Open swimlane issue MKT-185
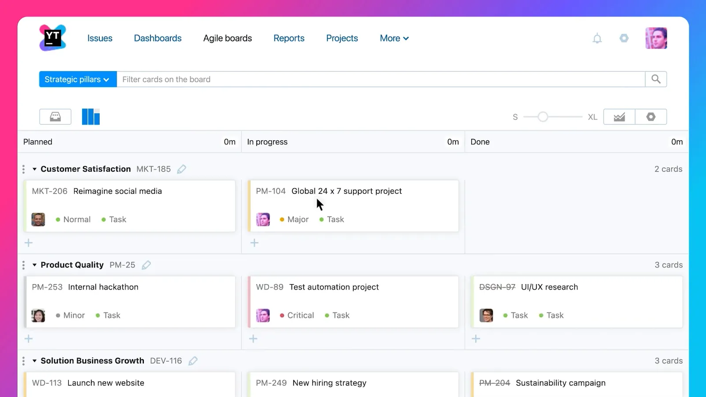The height and width of the screenshot is (397, 706). (x=154, y=169)
